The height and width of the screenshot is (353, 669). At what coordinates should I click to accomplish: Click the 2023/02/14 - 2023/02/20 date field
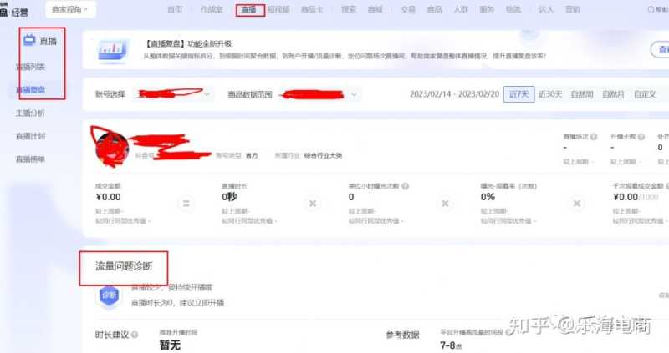(454, 94)
